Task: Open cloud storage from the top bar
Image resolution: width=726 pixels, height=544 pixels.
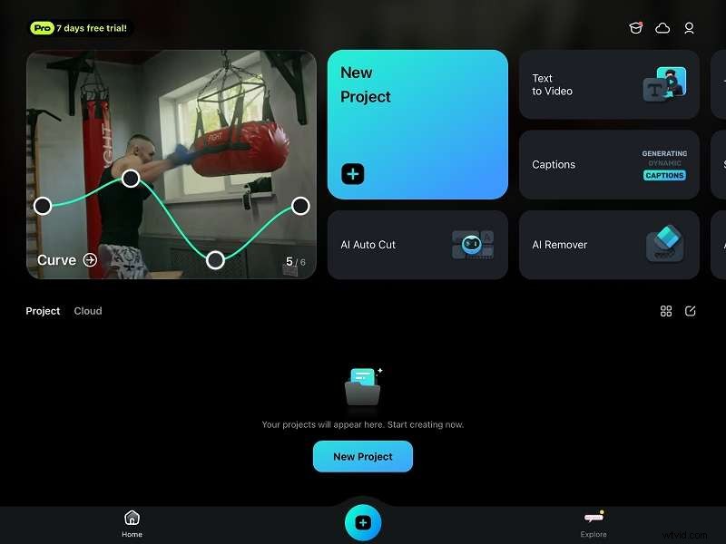Action: [663, 28]
